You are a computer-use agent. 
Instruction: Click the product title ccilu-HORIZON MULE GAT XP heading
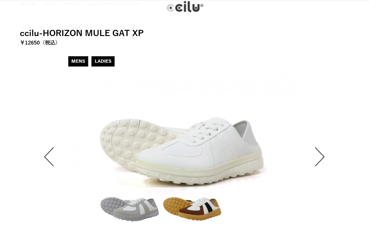(x=82, y=33)
